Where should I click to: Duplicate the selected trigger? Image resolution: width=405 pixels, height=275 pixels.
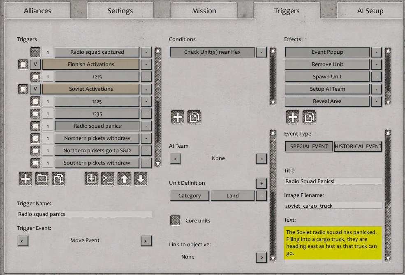click(58, 179)
